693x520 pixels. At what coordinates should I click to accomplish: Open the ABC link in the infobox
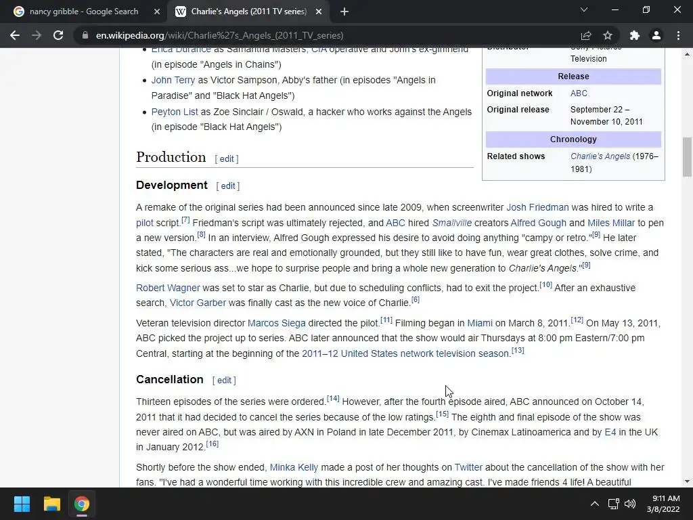tap(579, 93)
